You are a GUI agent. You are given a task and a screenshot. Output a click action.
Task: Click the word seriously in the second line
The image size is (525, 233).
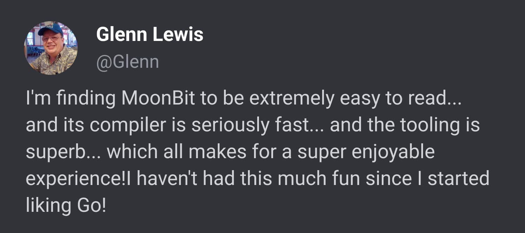230,126
